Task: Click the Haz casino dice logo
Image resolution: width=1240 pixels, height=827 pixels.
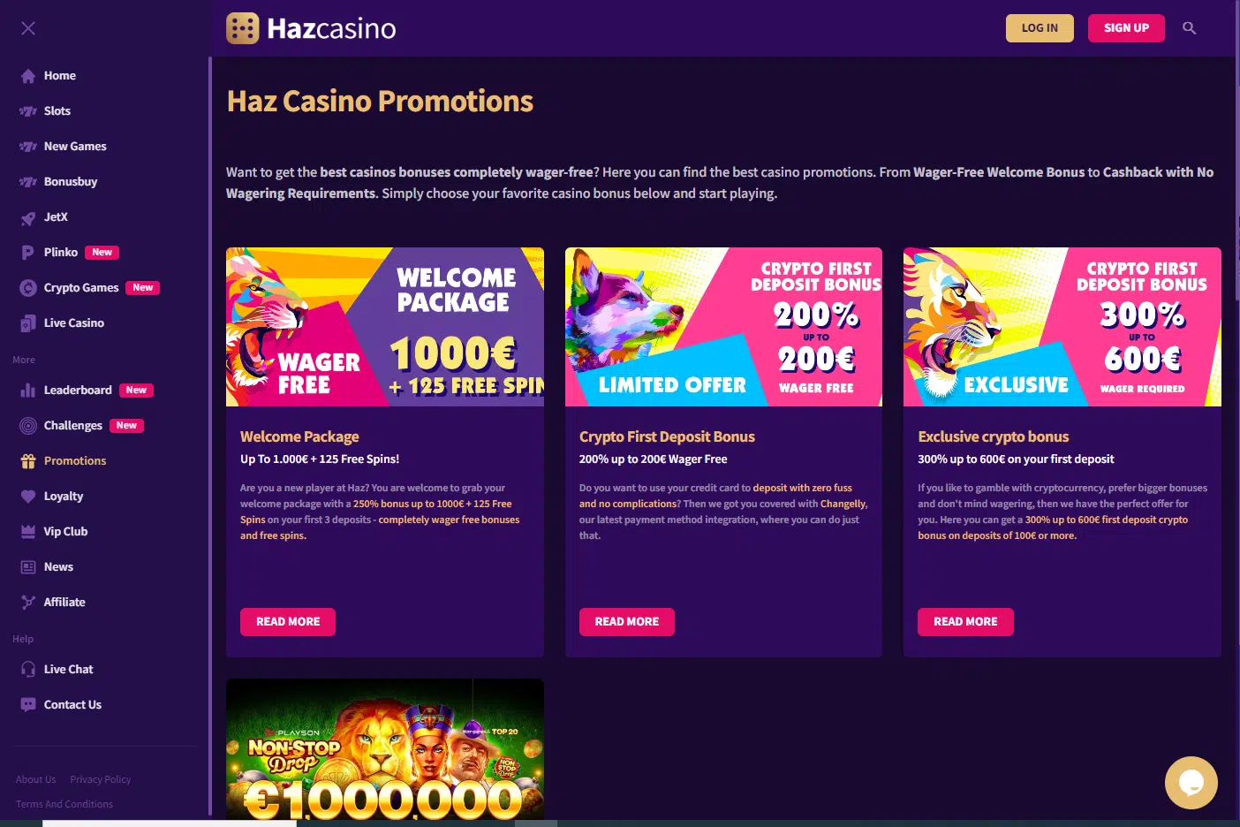Action: 243,28
